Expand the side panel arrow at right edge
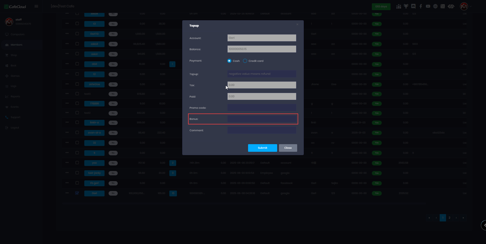 tap(484, 225)
